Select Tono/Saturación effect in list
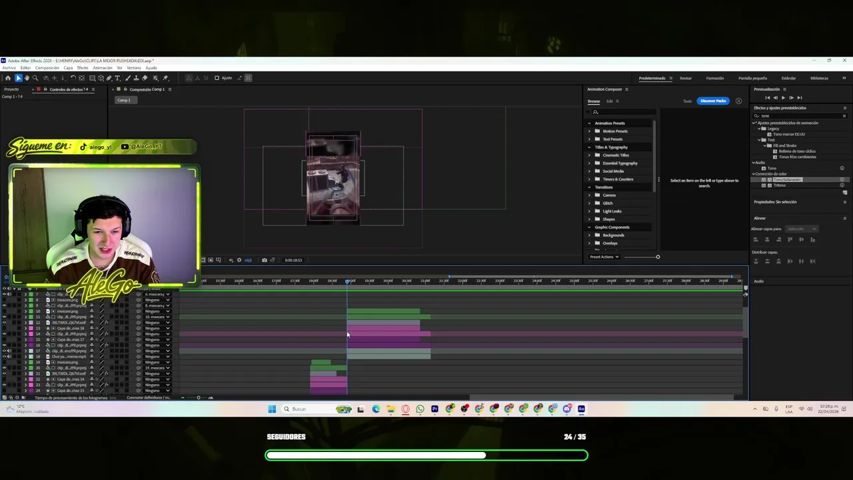 click(788, 179)
